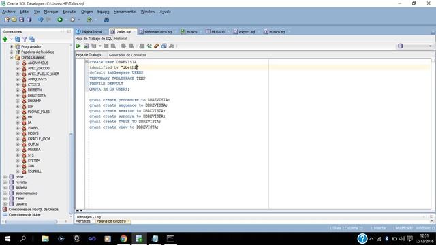Click the To Upper/Lower case icon
The height and width of the screenshot is (245, 436).
149,46
